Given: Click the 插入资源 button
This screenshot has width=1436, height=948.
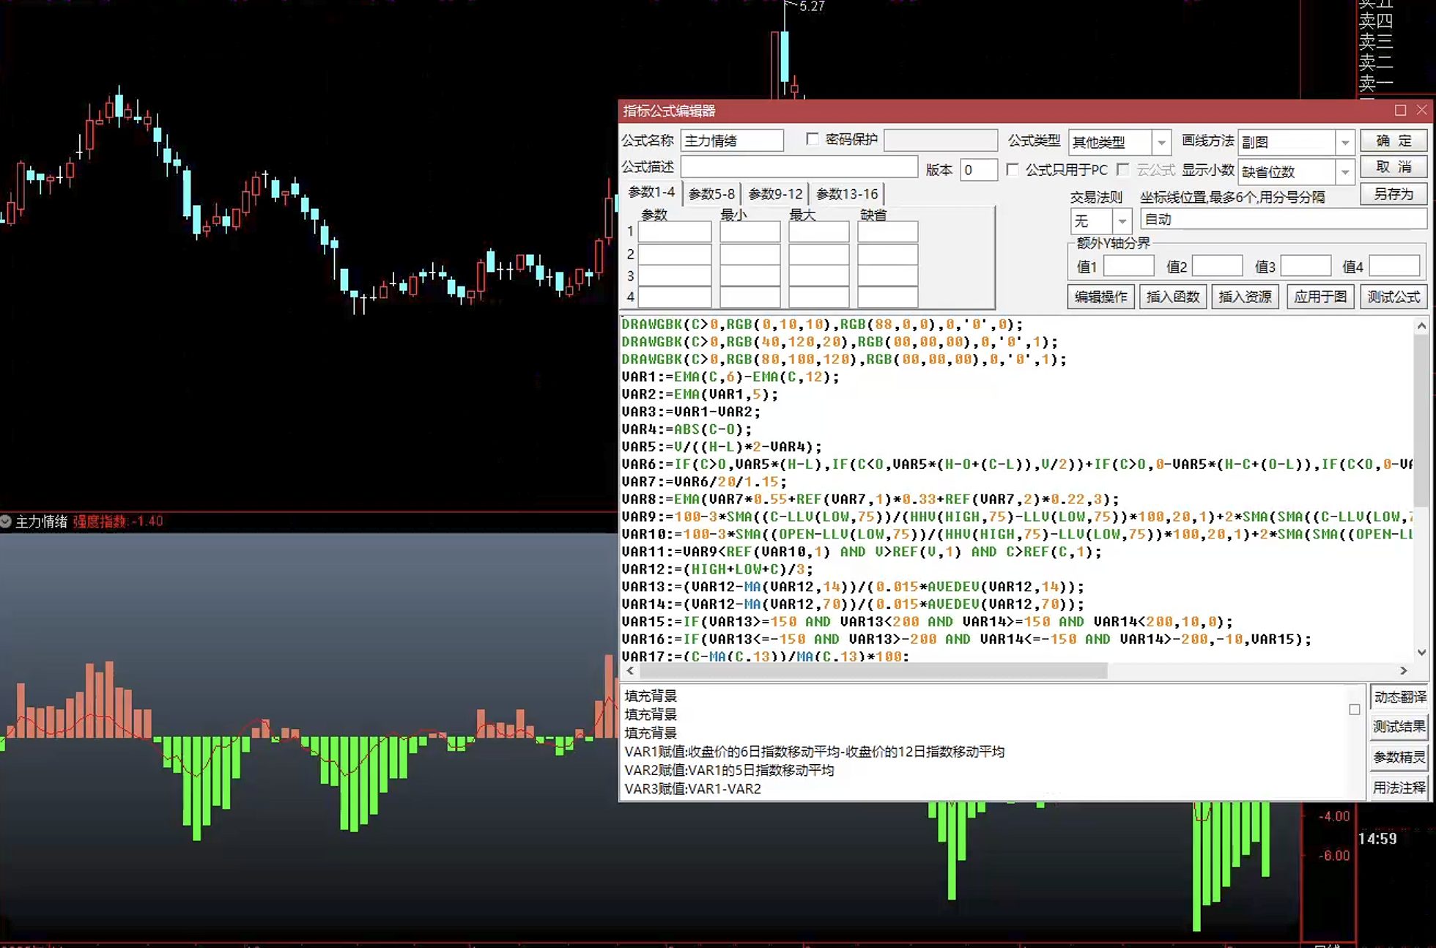Looking at the screenshot, I should pos(1245,297).
